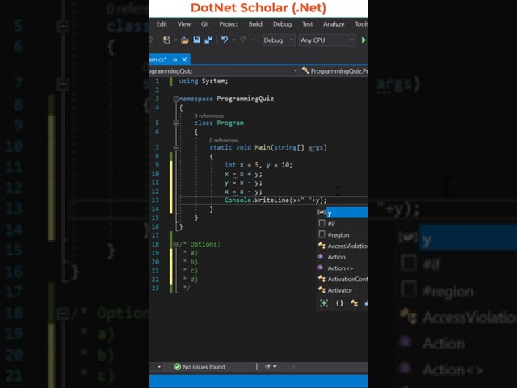Start debugging with the green play icon
Image resolution: width=517 pixels, height=388 pixels.
click(x=364, y=40)
